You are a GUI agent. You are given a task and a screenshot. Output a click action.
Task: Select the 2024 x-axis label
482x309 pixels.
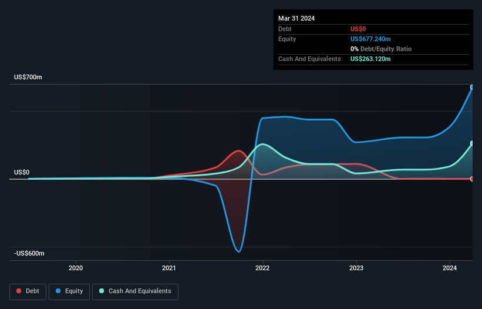(450, 268)
